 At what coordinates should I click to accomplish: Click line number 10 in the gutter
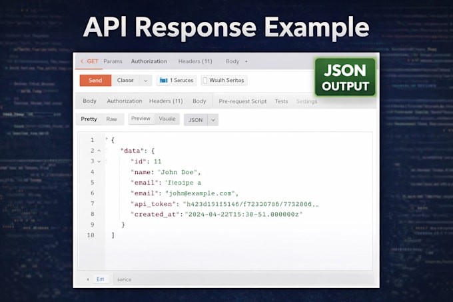[91, 235]
